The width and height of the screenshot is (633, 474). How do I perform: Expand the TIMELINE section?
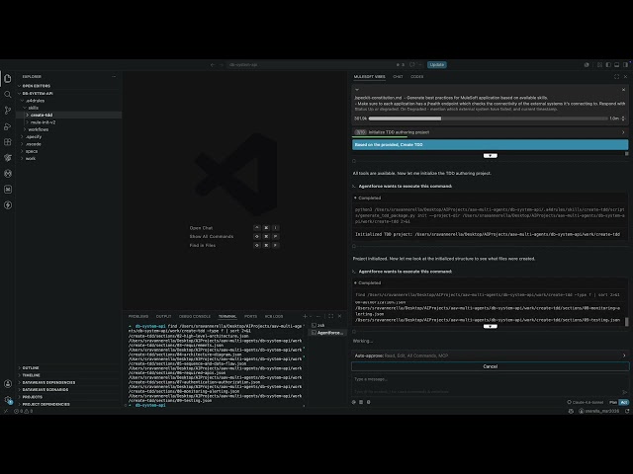[31, 375]
